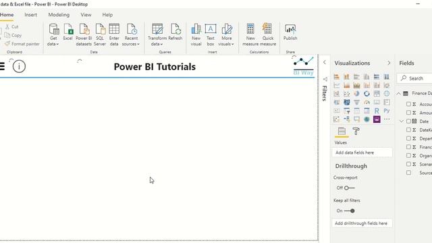Select the pie chart visual
Screen dimensions: 432x243
(357, 94)
